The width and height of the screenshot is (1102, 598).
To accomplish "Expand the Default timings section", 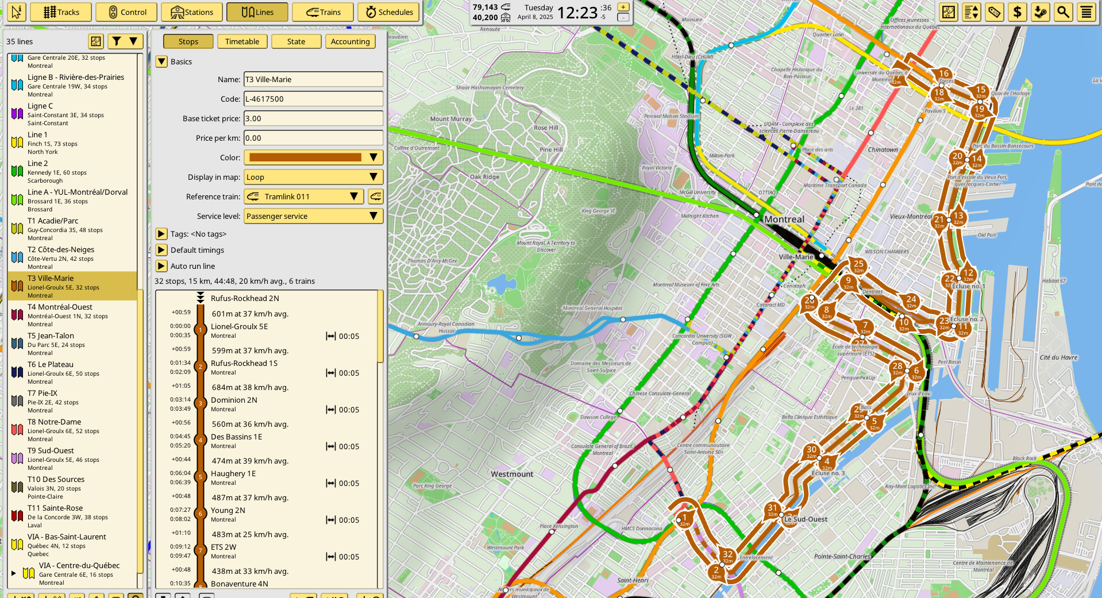I will tap(161, 250).
